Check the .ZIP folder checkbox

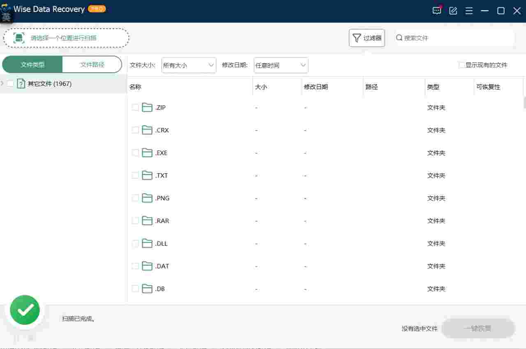(135, 108)
